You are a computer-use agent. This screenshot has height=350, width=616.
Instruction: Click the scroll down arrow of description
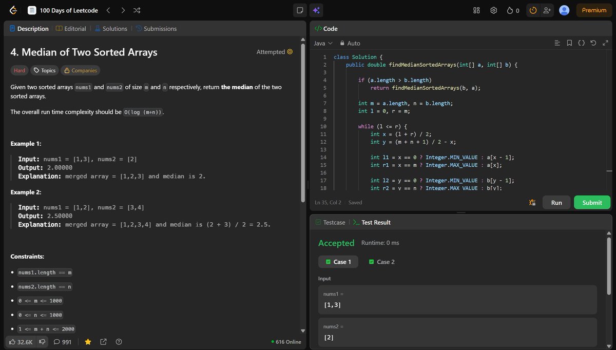pyautogui.click(x=303, y=330)
